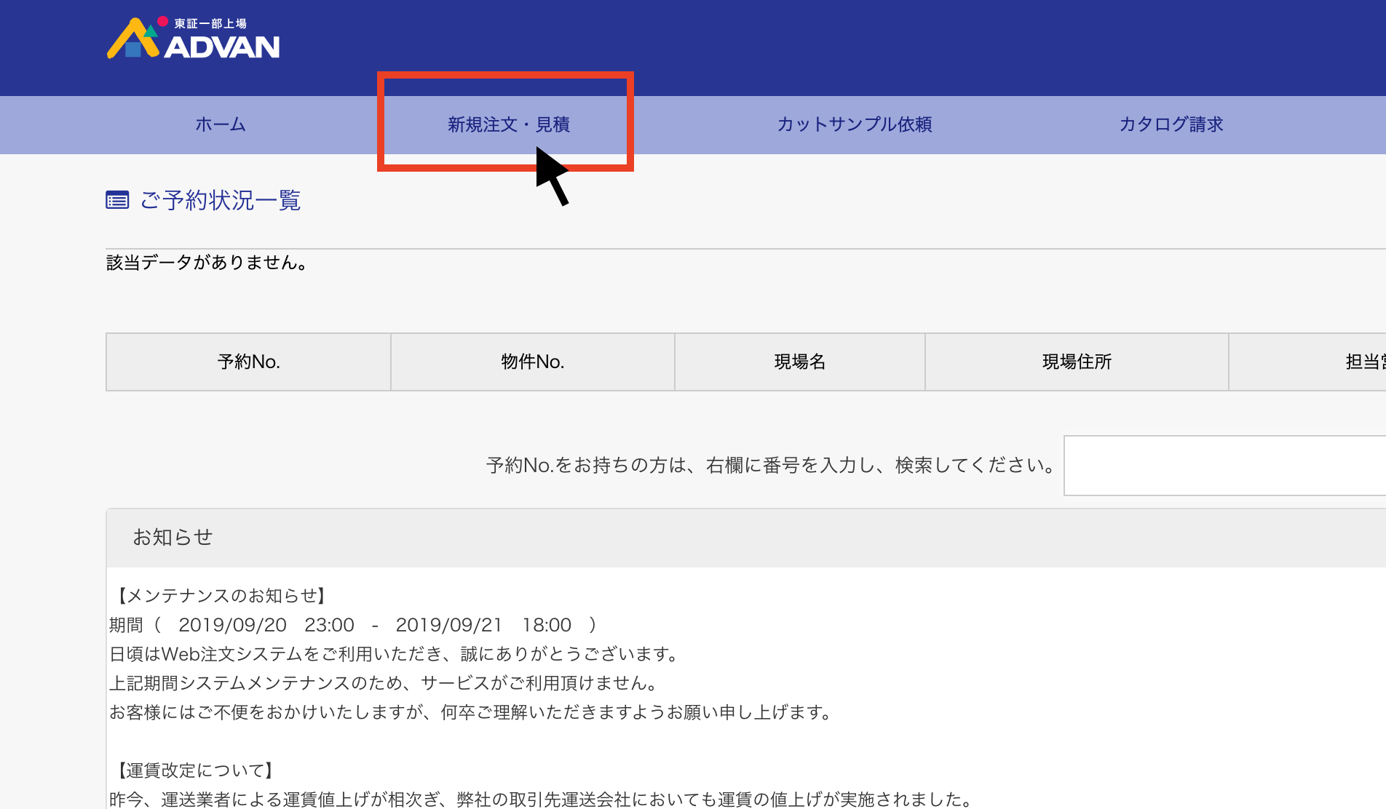Image resolution: width=1386 pixels, height=809 pixels.
Task: Click the maintenance period date line
Action: point(352,625)
